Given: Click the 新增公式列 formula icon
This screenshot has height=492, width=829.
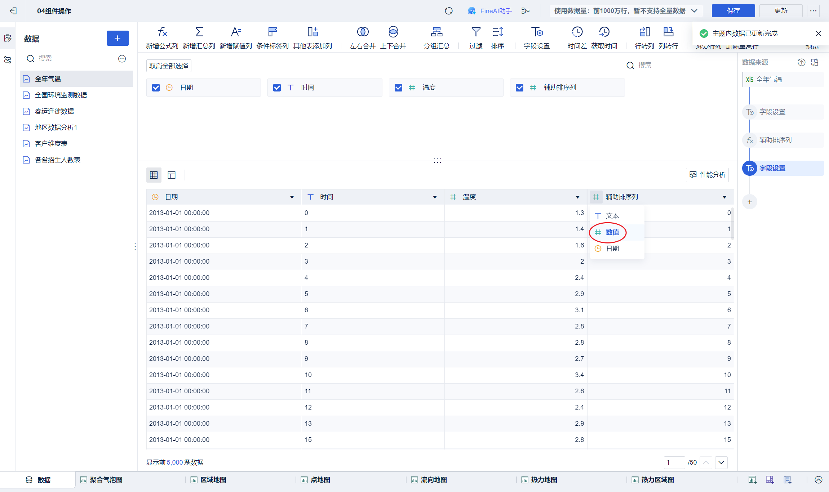Looking at the screenshot, I should pos(162,32).
